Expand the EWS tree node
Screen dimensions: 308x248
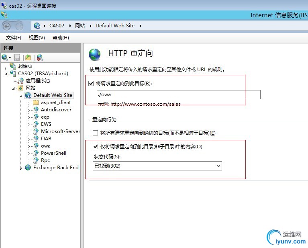pyautogui.click(x=29, y=125)
